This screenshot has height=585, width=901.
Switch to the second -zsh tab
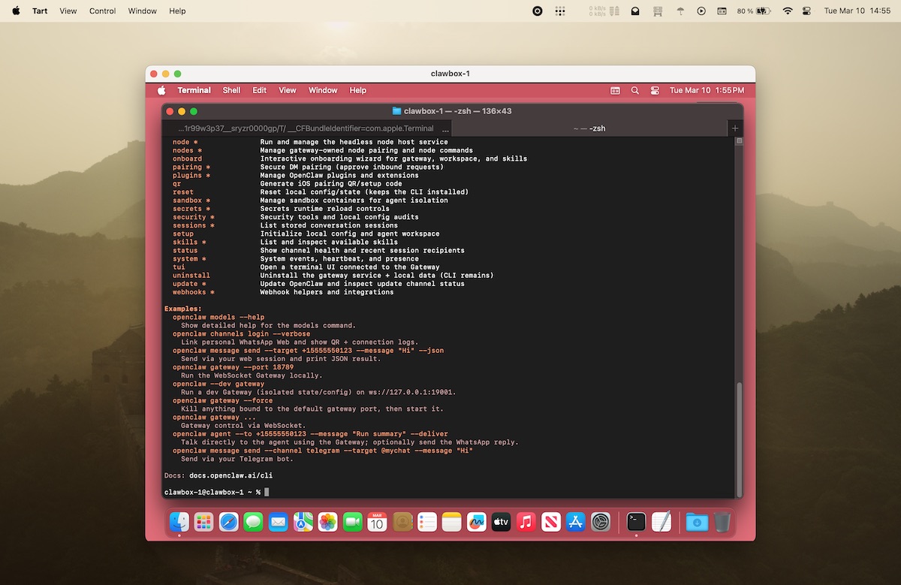589,128
